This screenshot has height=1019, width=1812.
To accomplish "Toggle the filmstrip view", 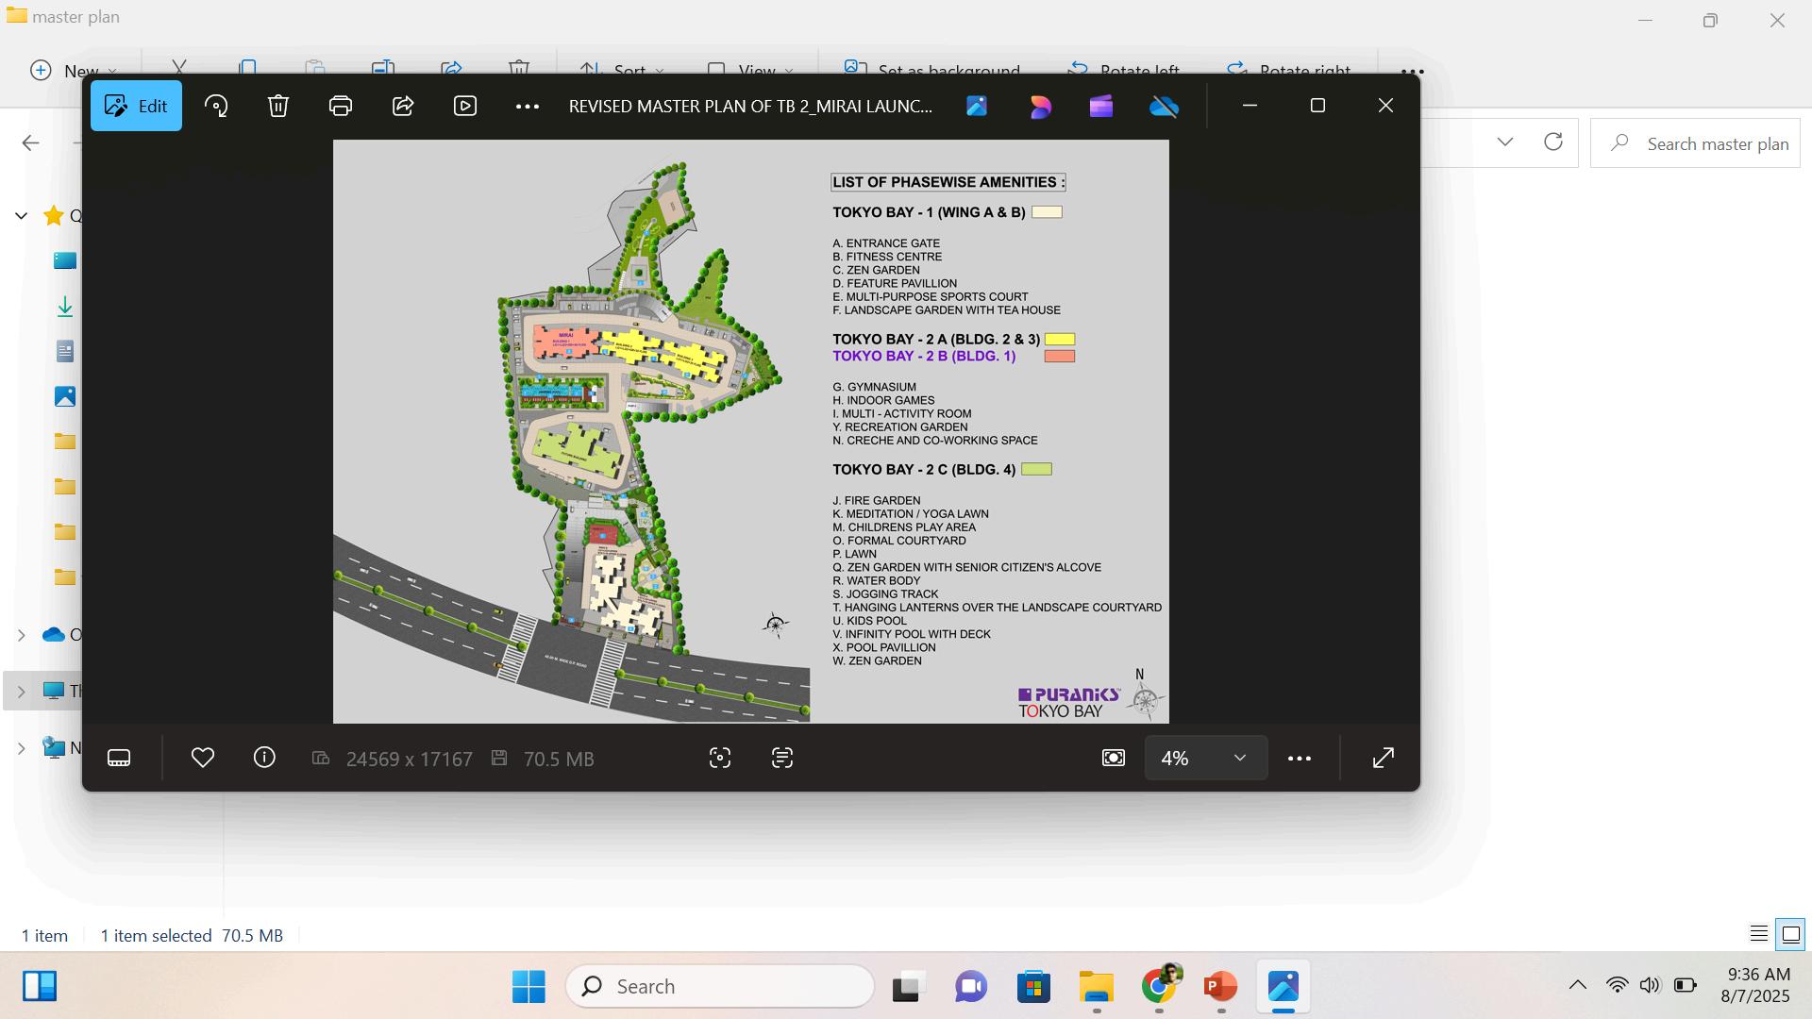I will tap(119, 758).
